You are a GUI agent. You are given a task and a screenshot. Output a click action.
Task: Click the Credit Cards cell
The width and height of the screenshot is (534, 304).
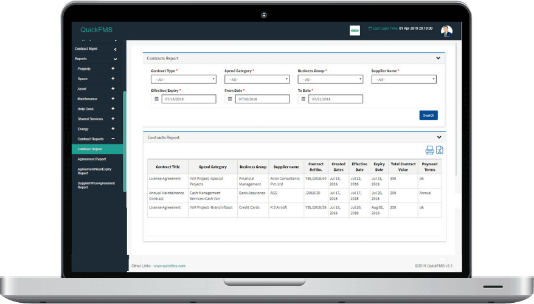[253, 210]
